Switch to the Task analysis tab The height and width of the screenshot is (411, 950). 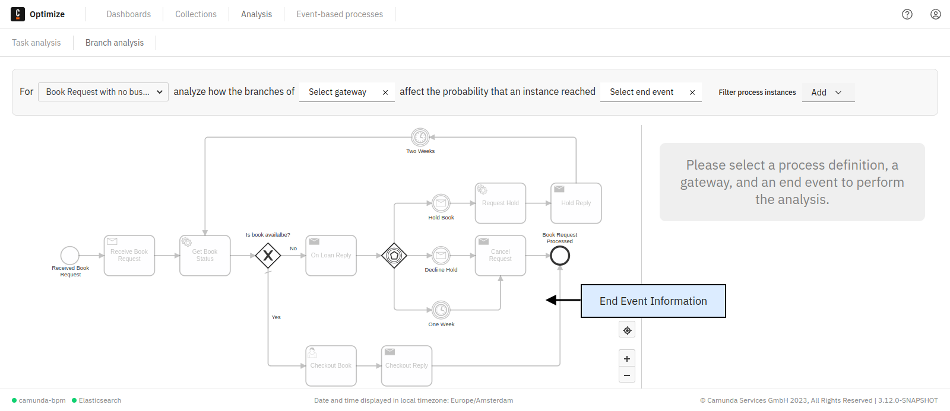click(36, 42)
